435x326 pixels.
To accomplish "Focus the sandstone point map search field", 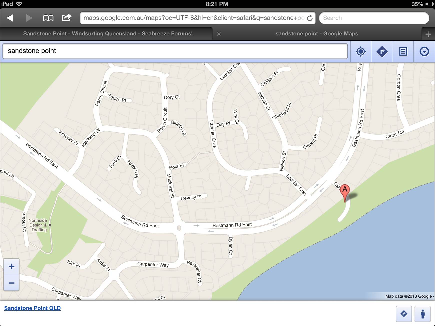I will pos(175,51).
